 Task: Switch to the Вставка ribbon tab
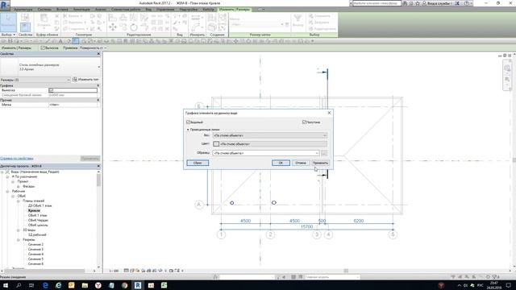coord(63,10)
